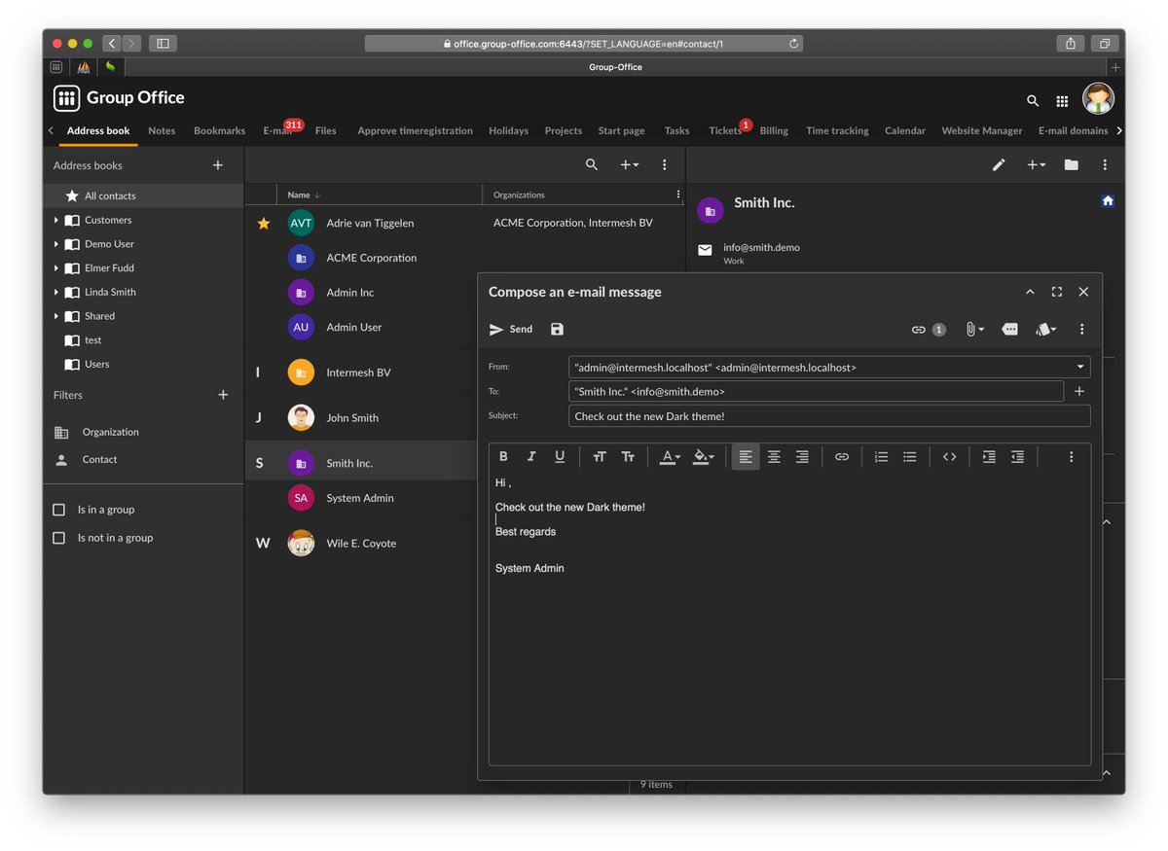Click the To recipient field
Image resolution: width=1168 pixels, height=851 pixels.
coord(816,391)
